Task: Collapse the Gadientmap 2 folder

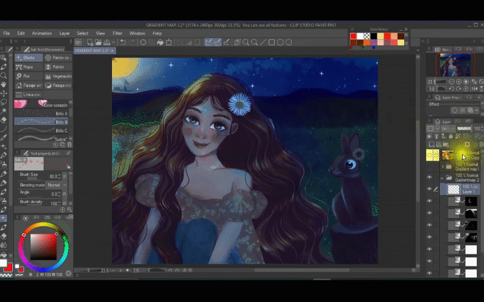Action: point(442,178)
